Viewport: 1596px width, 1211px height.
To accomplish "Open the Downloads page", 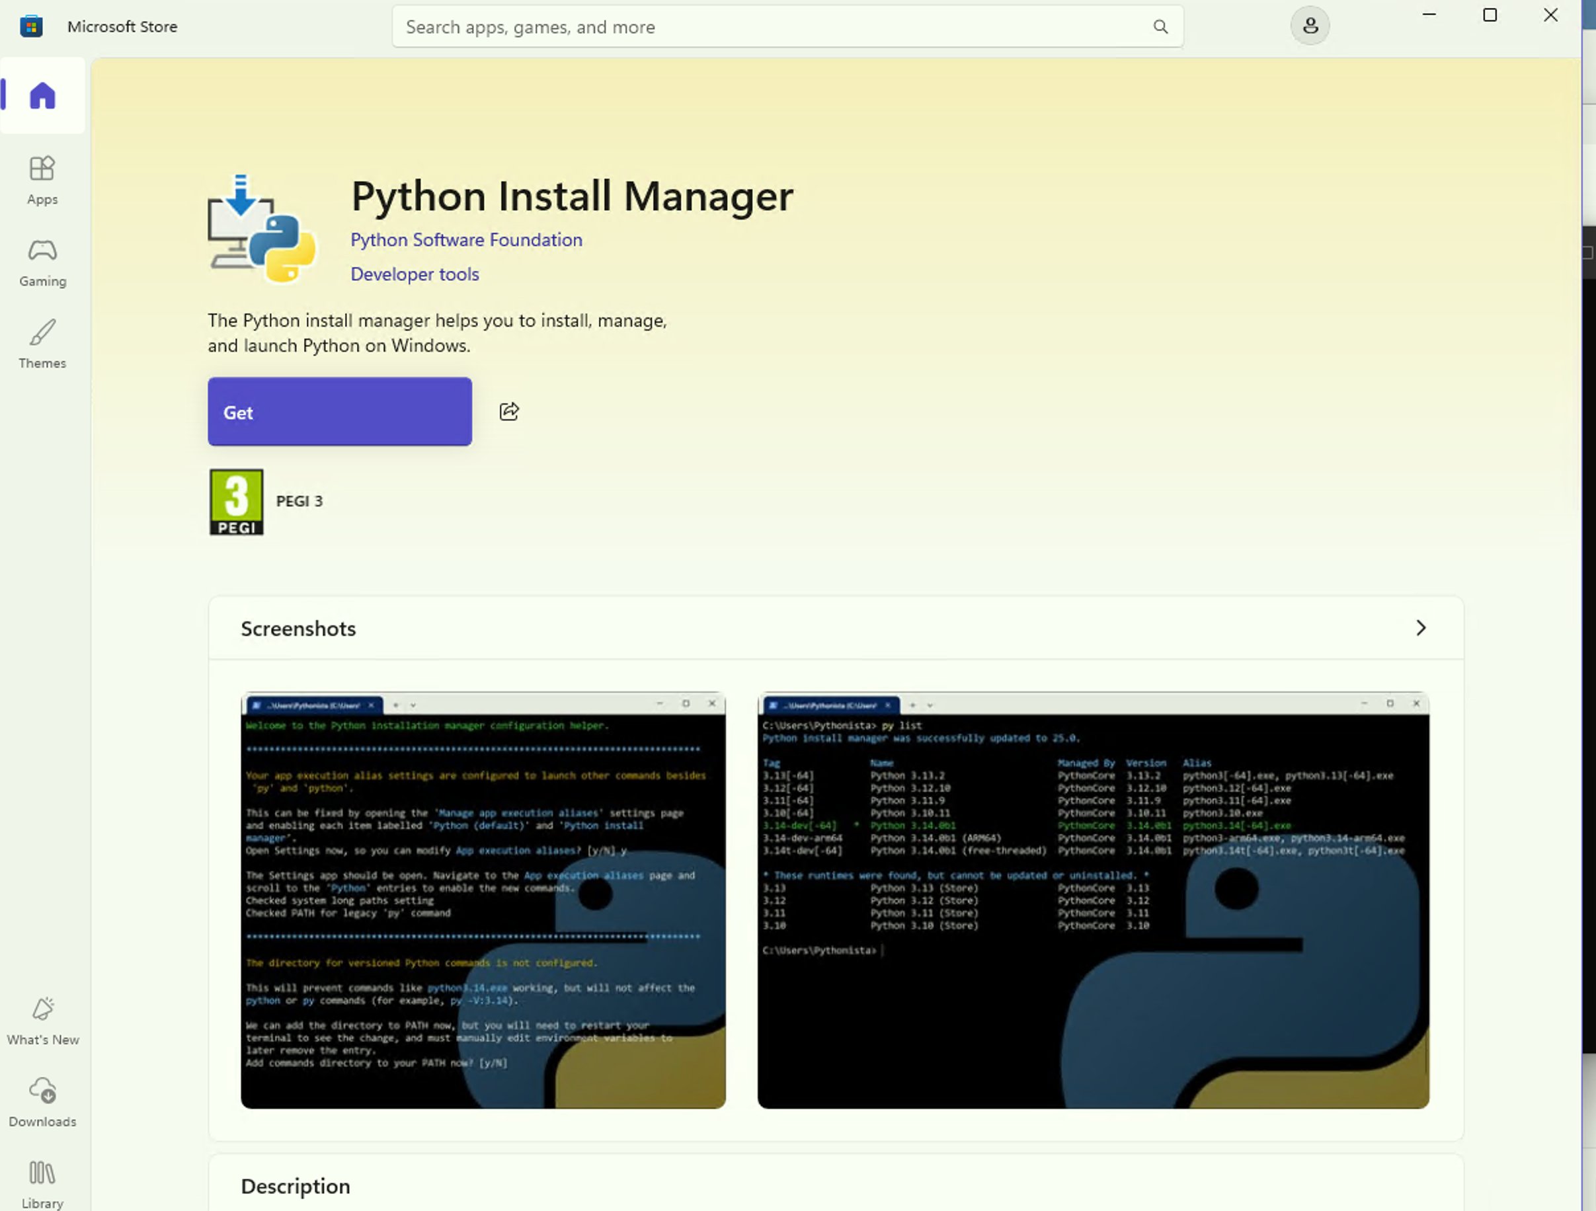I will click(42, 1103).
